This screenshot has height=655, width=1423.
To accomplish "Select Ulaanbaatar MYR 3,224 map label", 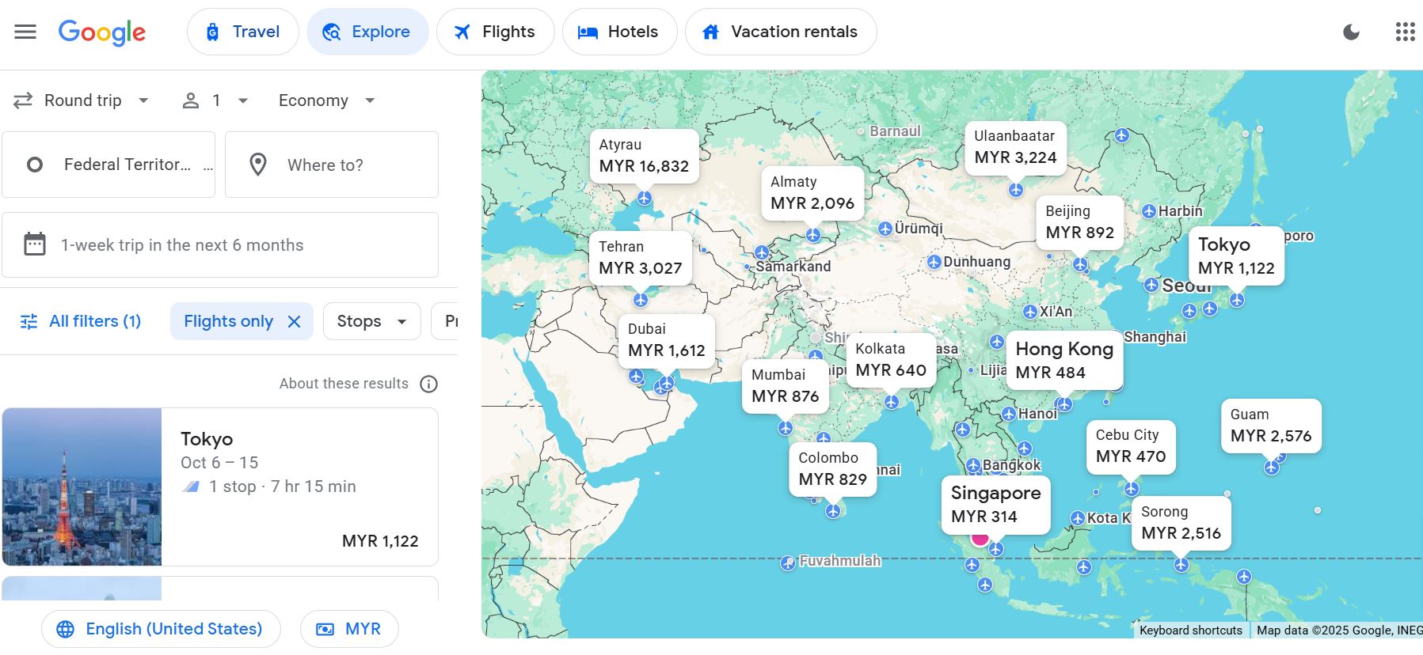I will (x=1015, y=147).
